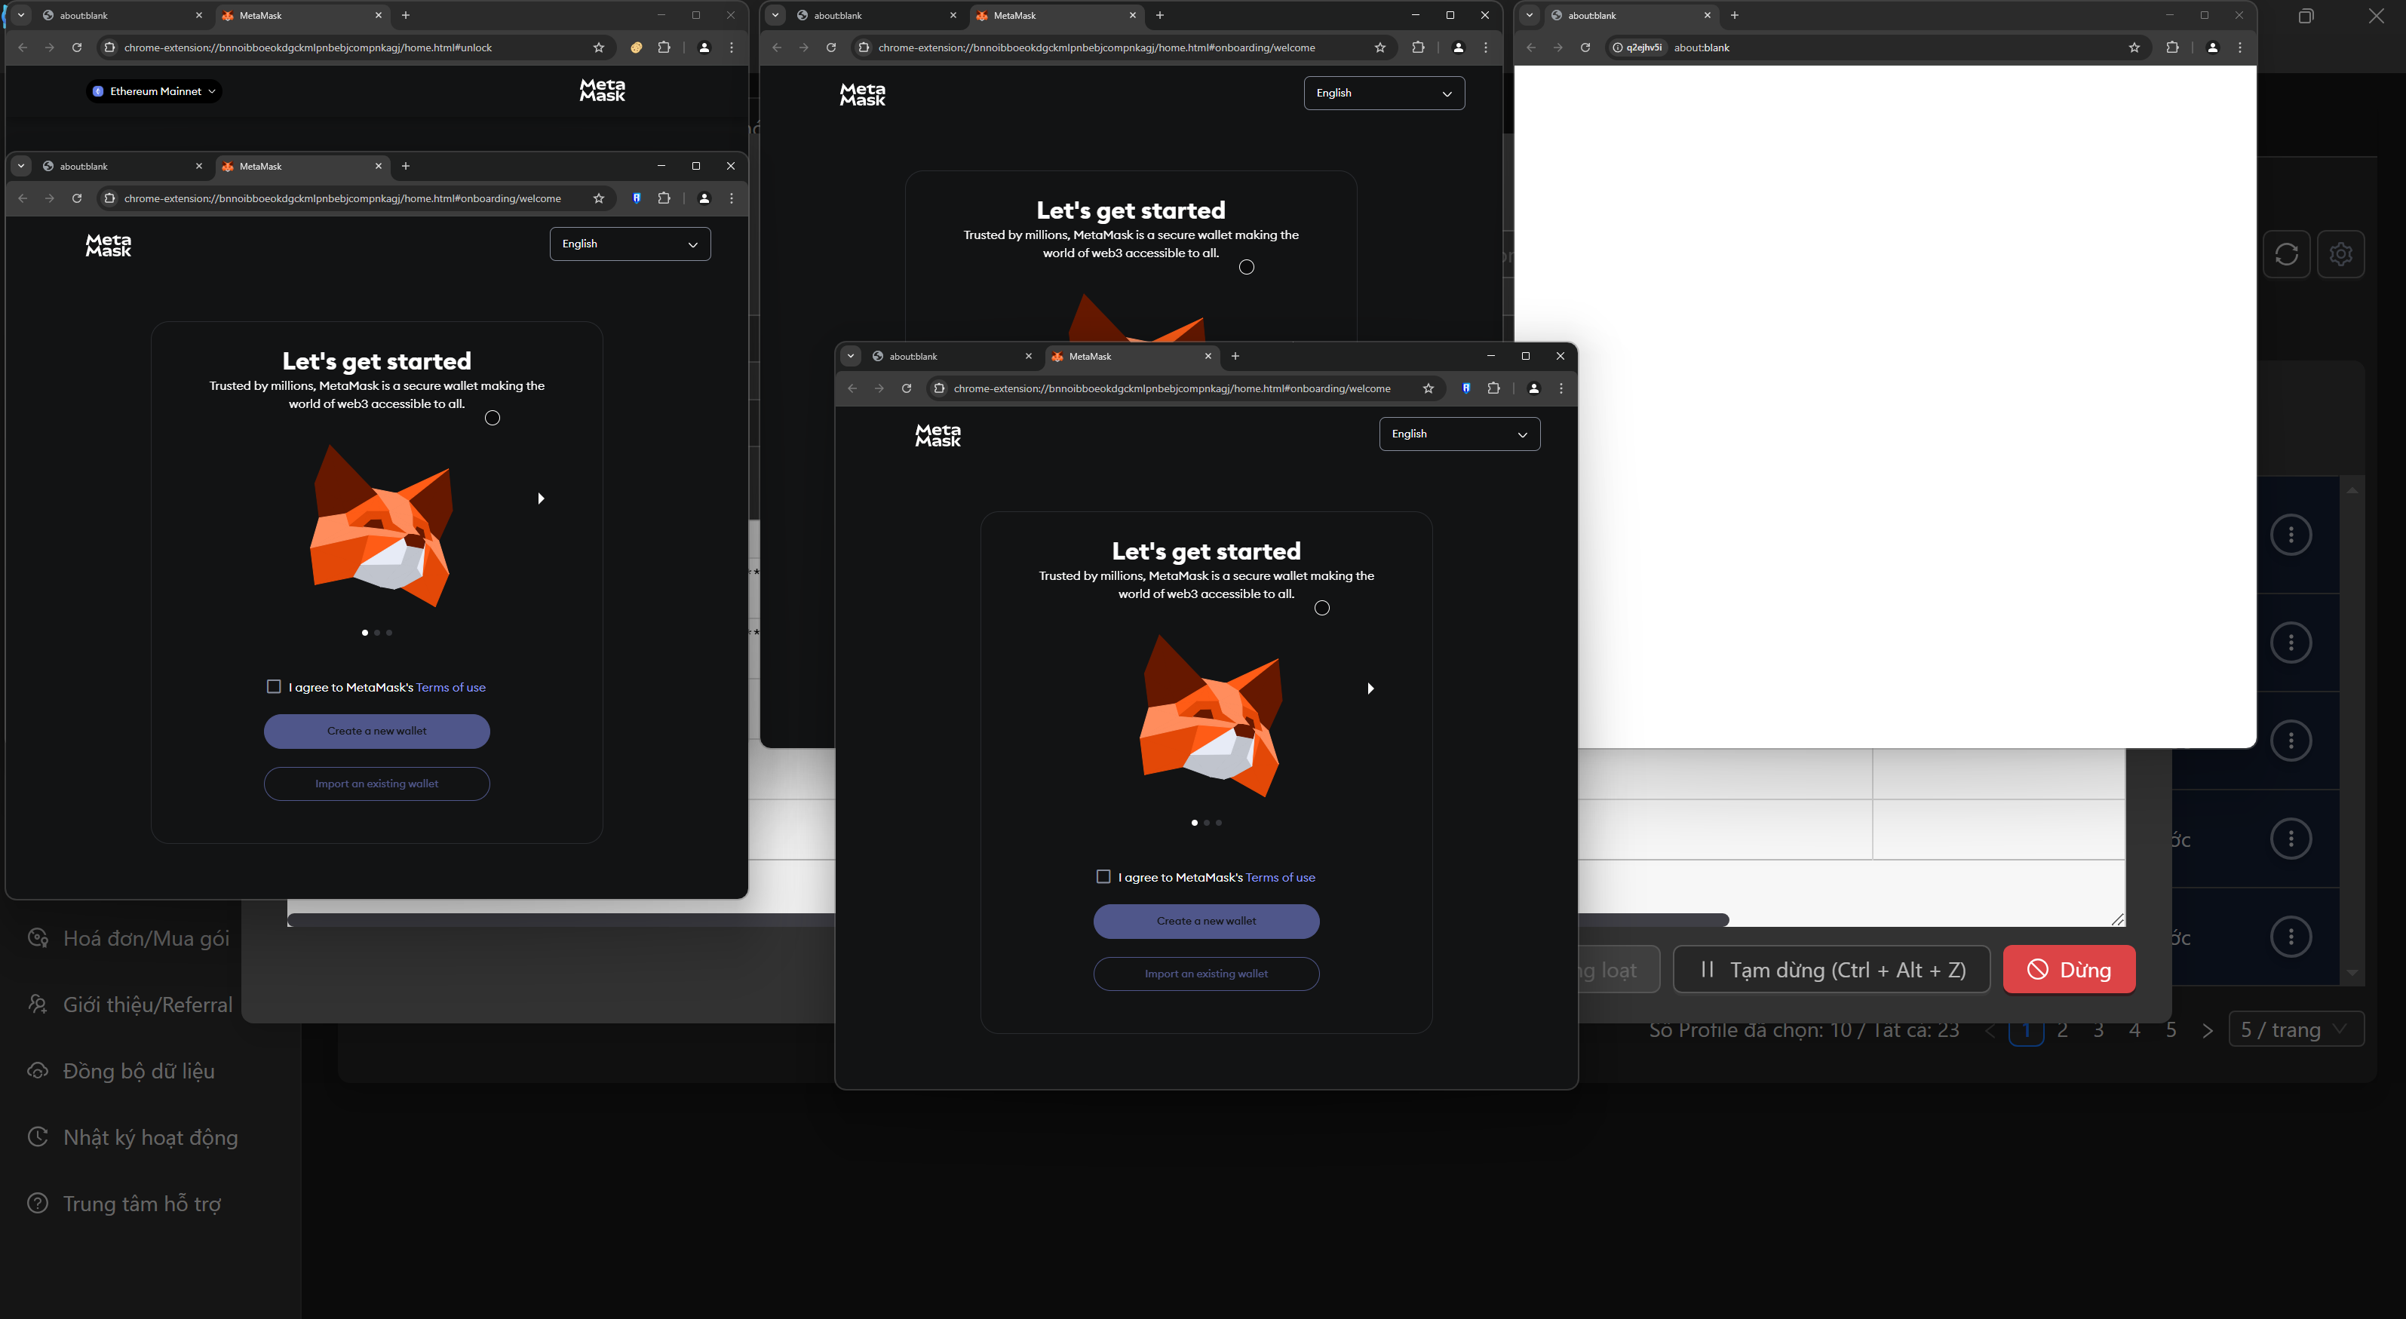The width and height of the screenshot is (2406, 1319).
Task: Open the Terms of use link in left window
Action: point(450,688)
